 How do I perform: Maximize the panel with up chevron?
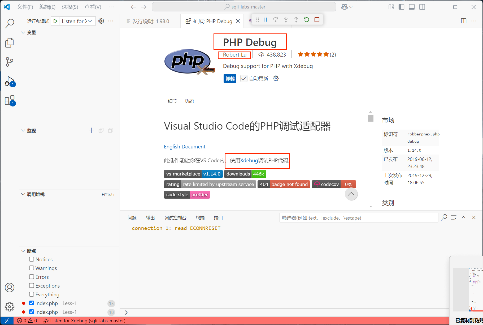pos(464,218)
